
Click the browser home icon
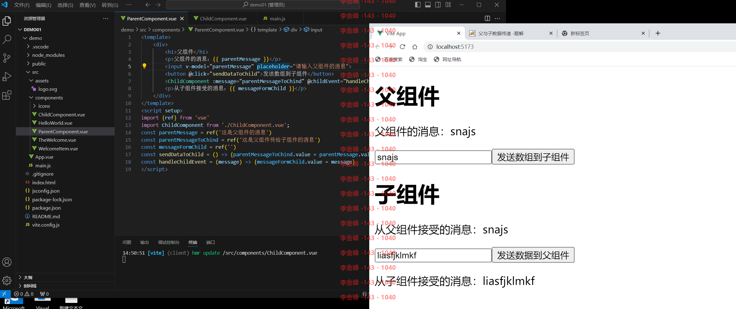415,47
